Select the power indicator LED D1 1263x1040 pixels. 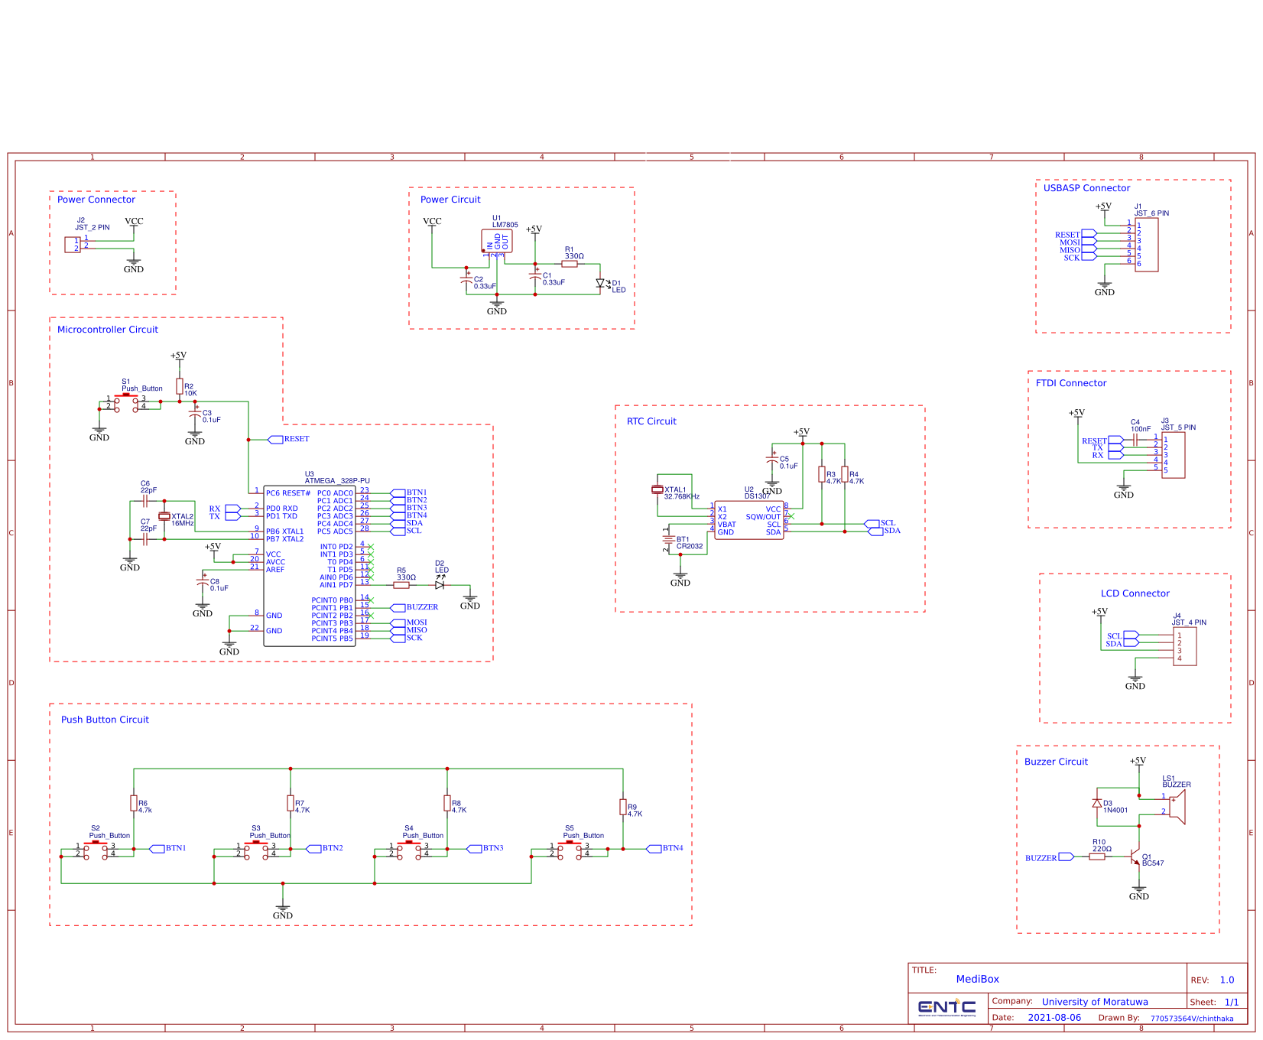point(600,284)
